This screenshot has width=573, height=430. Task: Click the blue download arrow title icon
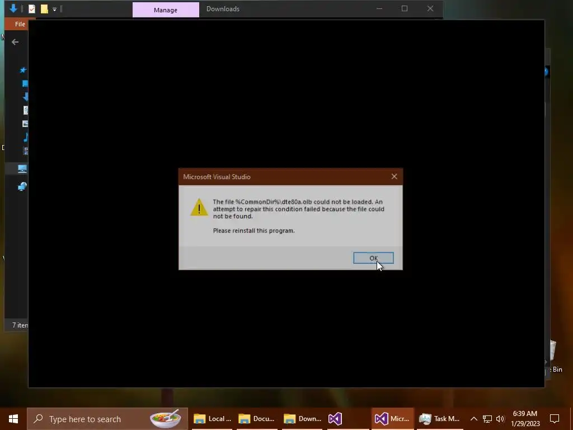pos(13,8)
